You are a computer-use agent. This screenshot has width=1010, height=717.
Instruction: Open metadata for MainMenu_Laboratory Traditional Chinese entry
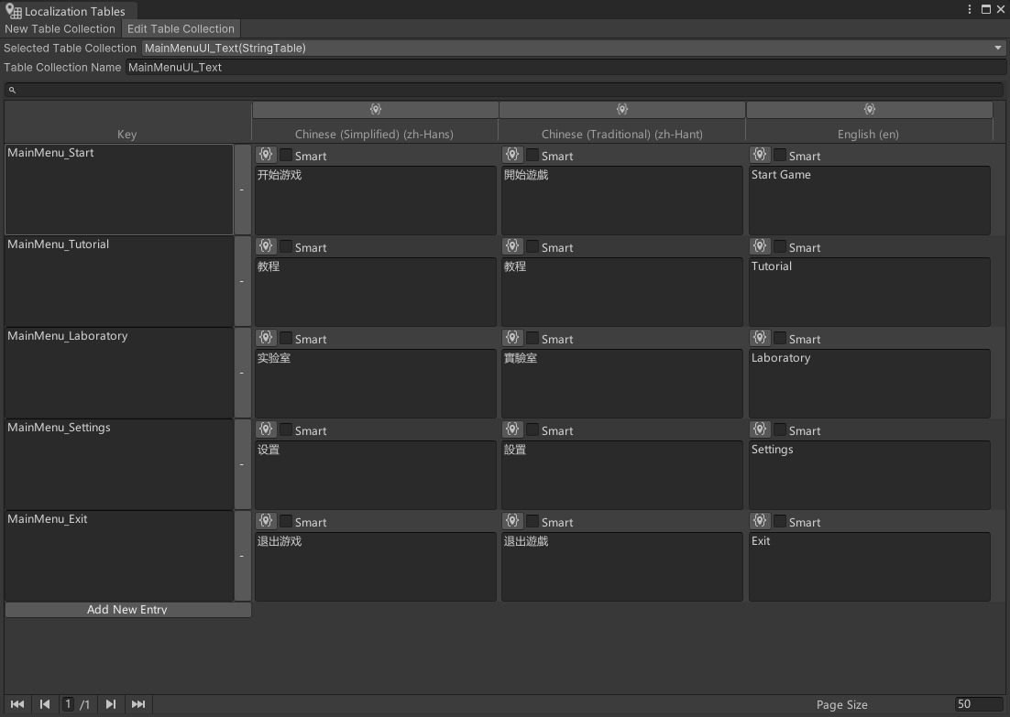click(512, 338)
